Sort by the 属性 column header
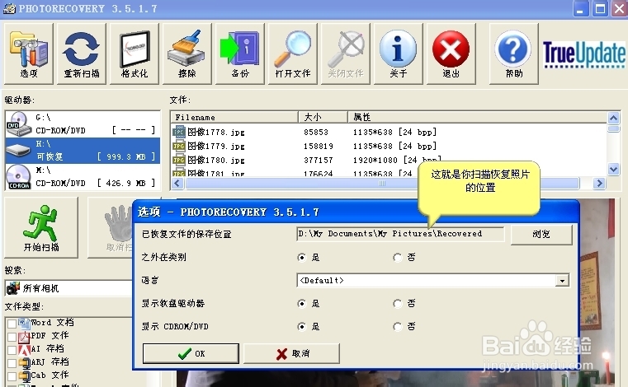Screen dimensions: 628x387 point(478,117)
